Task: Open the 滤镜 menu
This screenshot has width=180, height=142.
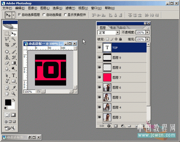Action: [70, 8]
